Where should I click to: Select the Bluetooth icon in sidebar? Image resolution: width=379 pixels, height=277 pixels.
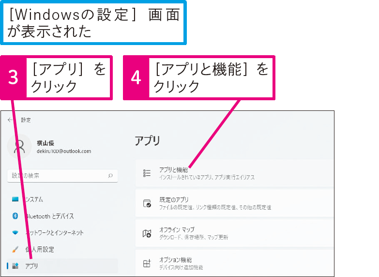[x=15, y=216]
